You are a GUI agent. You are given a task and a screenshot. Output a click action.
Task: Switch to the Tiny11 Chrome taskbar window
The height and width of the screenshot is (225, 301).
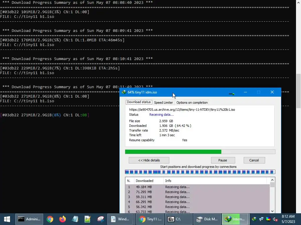tap(150, 219)
